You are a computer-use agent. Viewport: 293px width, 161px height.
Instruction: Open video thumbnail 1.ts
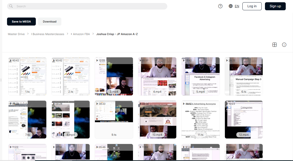(27, 76)
